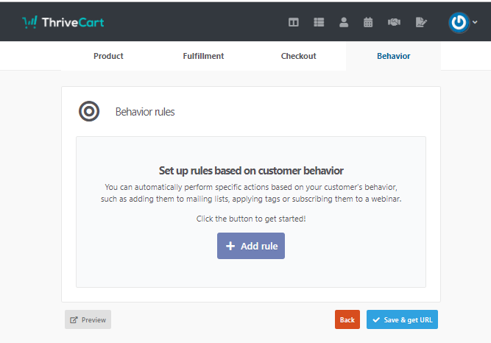Click the ThriveCart logo
This screenshot has width=491, height=343.
point(63,22)
